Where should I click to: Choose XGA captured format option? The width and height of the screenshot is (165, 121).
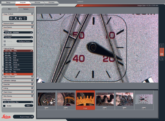click(x=18, y=58)
